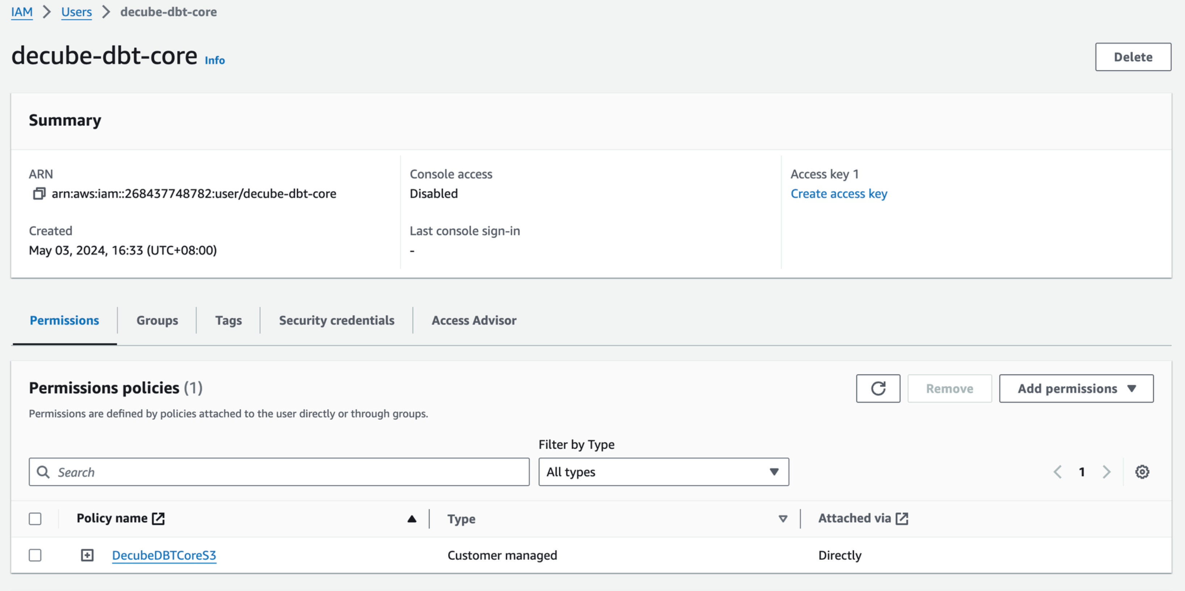Click the refresh policies icon button

[877, 389]
